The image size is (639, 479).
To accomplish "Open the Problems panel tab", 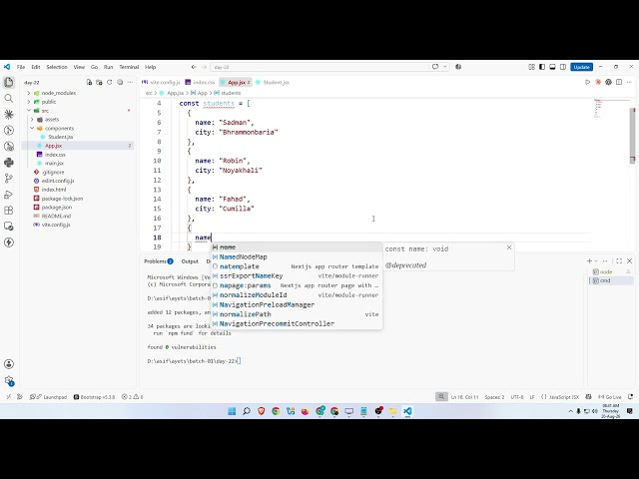I will [x=158, y=261].
